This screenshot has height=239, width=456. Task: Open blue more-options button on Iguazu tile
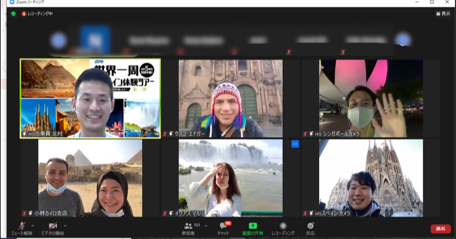[x=295, y=144]
